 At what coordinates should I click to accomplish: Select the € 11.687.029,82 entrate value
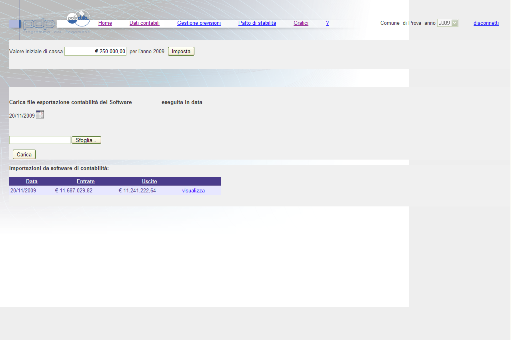coord(74,190)
